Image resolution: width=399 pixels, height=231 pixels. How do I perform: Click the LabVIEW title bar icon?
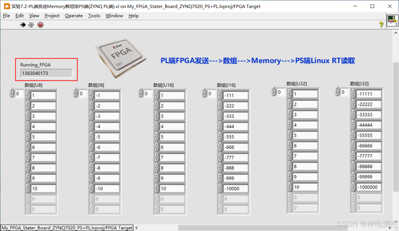click(x=7, y=6)
